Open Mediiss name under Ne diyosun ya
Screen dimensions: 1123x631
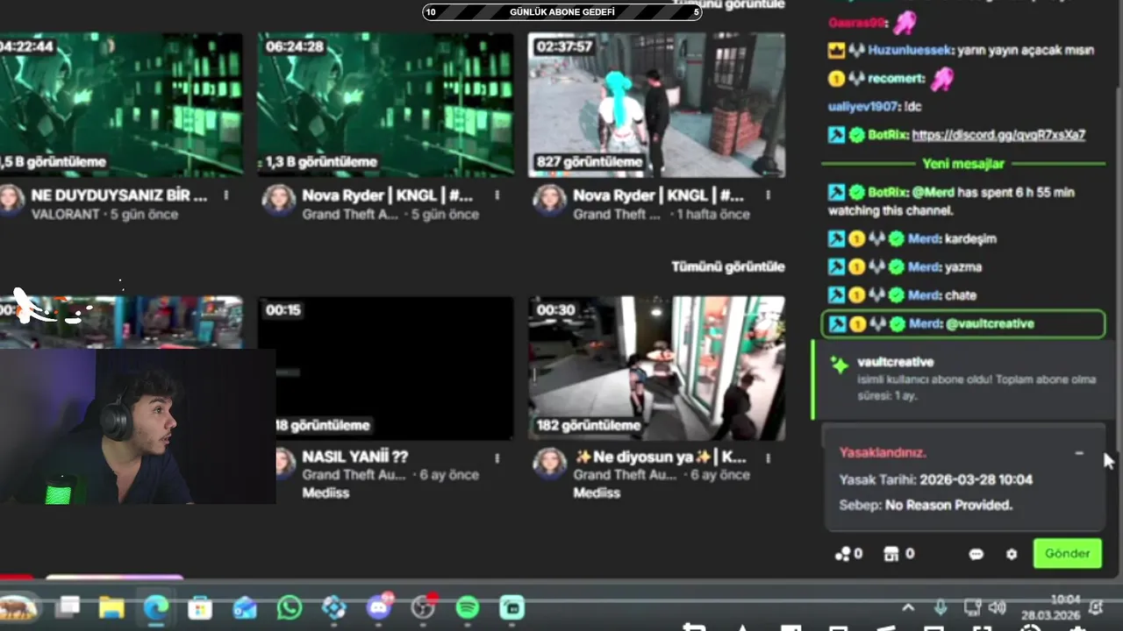tap(597, 493)
